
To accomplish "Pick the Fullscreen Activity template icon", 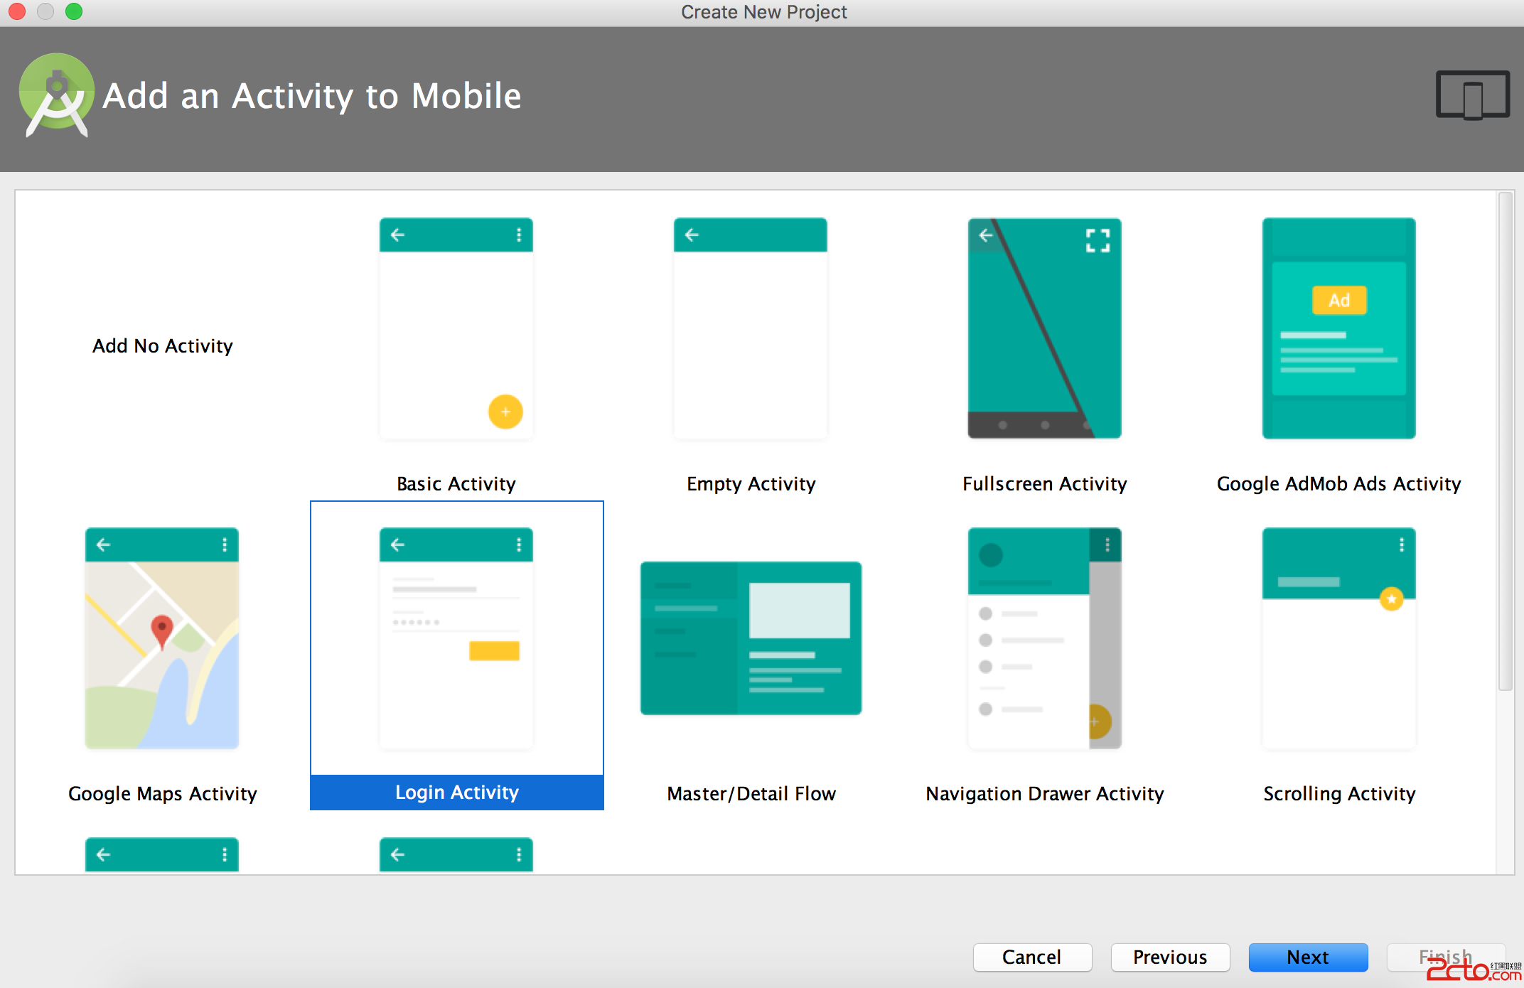I will tap(1044, 328).
